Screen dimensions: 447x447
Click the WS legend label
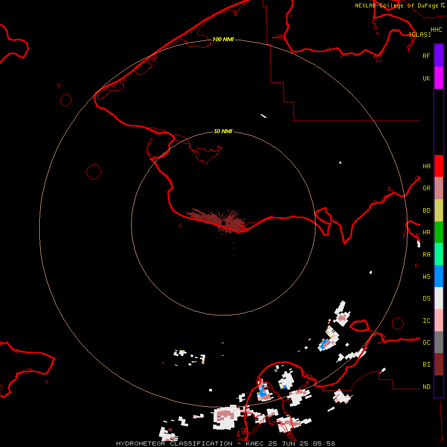pos(426,276)
